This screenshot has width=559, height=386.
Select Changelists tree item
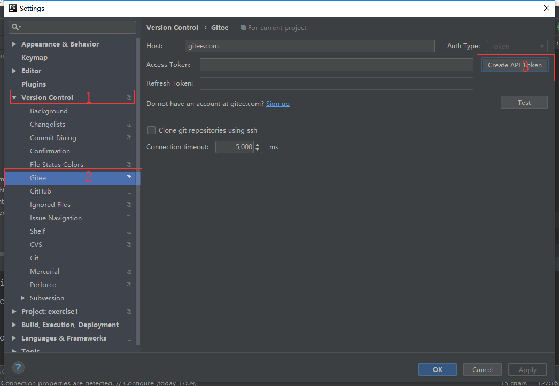pyautogui.click(x=48, y=124)
